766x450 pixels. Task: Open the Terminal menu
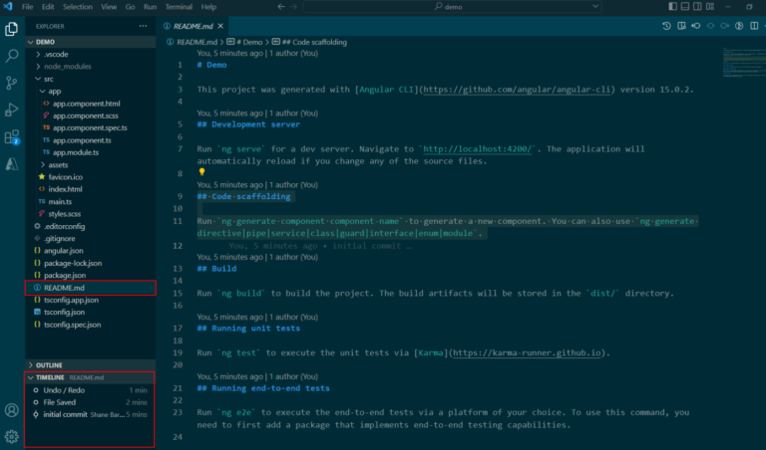tap(179, 7)
